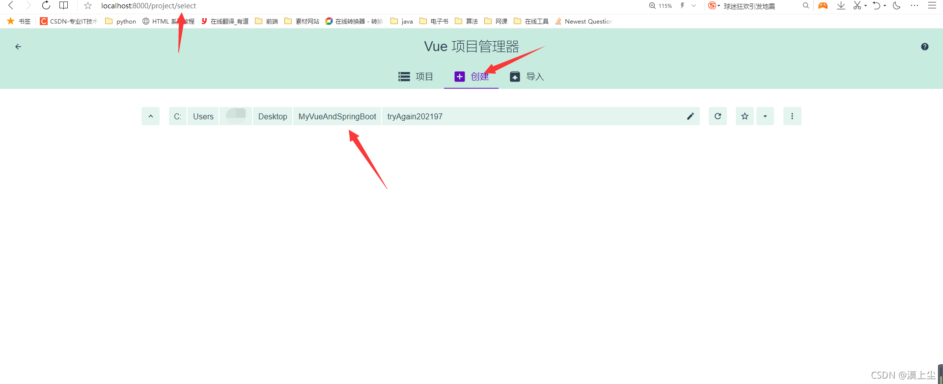Open the favorite folders dropdown

(x=765, y=116)
